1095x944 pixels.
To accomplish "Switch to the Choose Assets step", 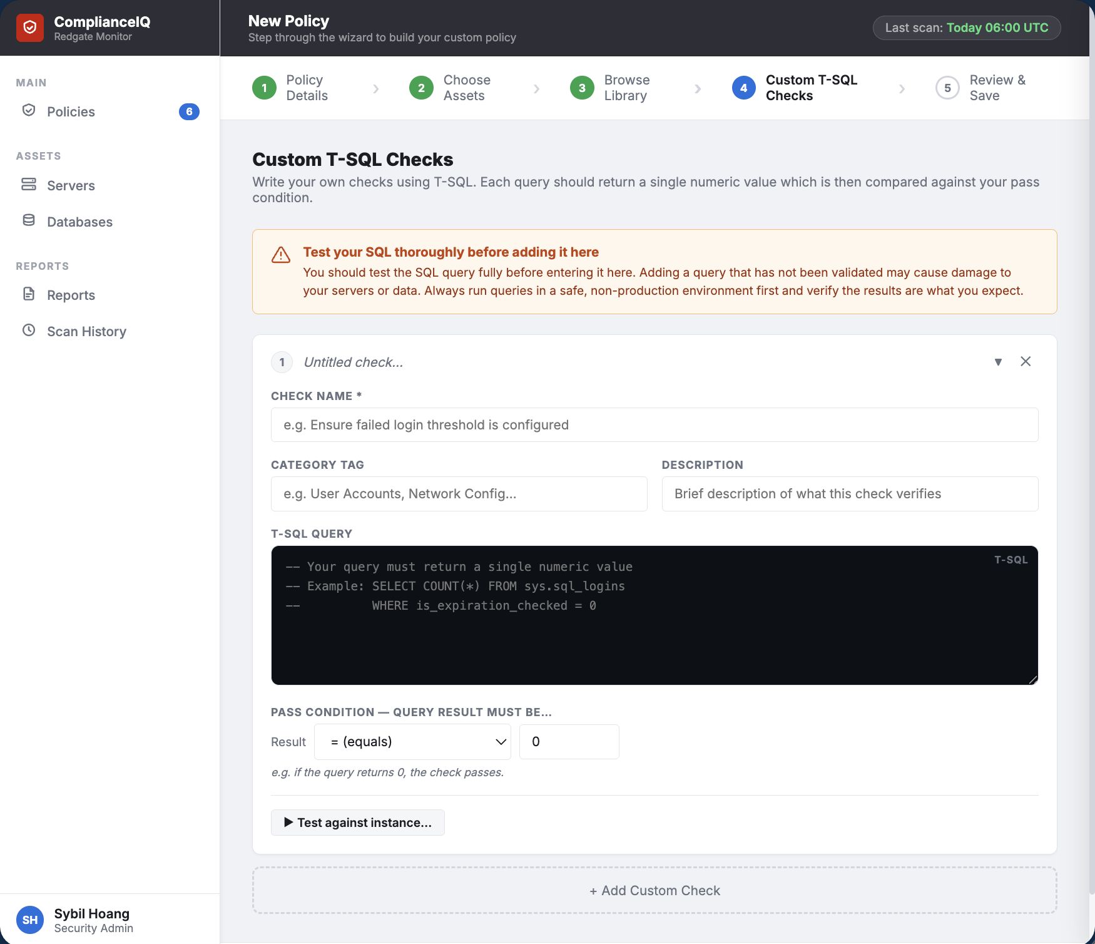I will point(421,88).
